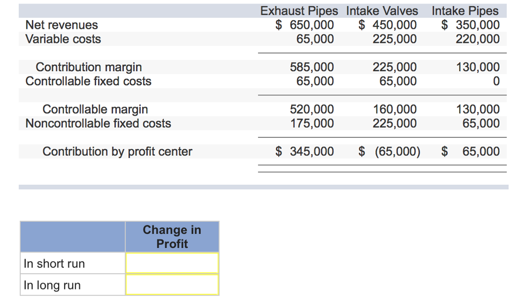Select the 'In long run' row label
Image resolution: width=518 pixels, height=300 pixels.
[x=52, y=285]
